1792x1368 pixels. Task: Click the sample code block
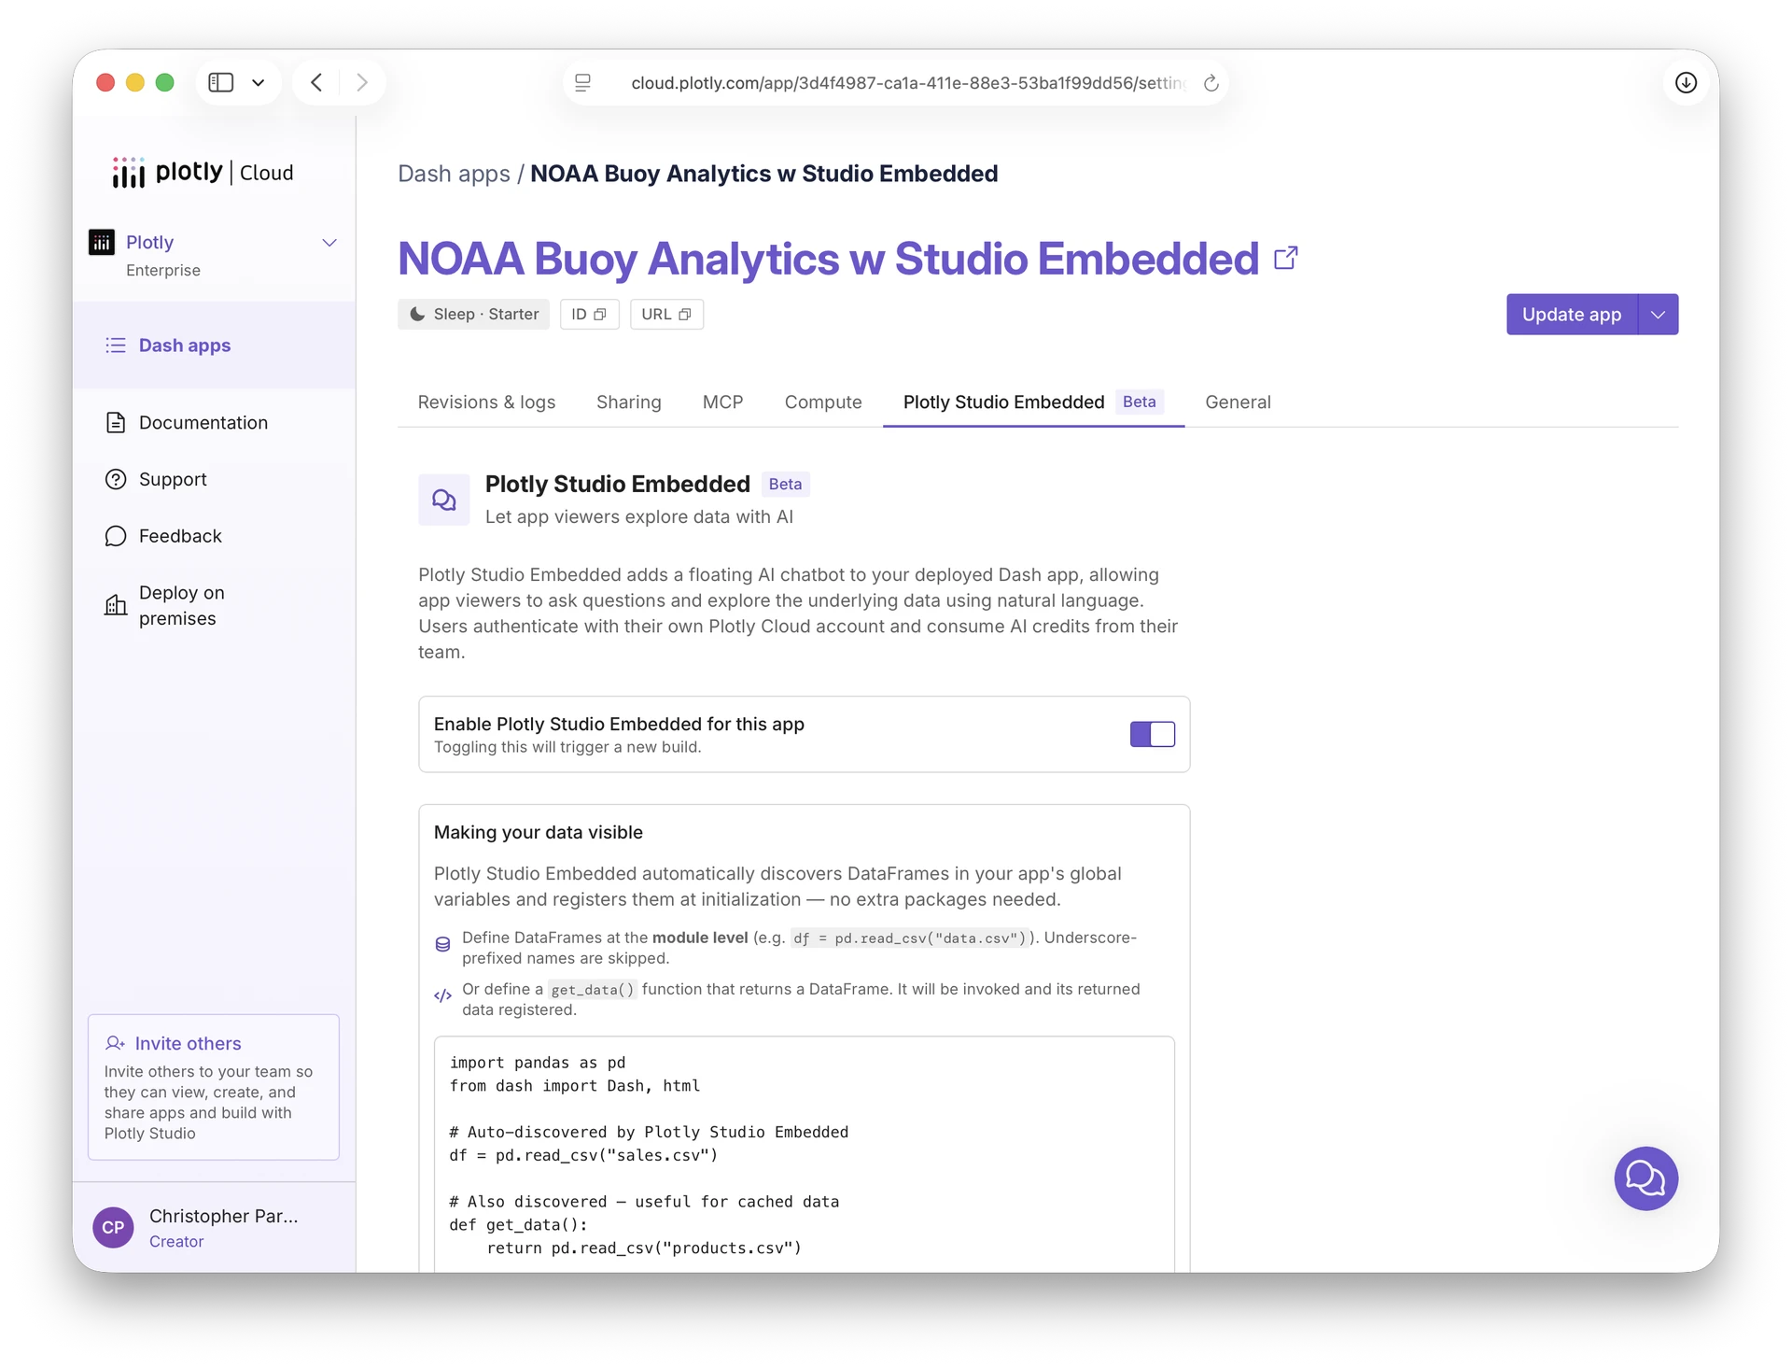(804, 1155)
